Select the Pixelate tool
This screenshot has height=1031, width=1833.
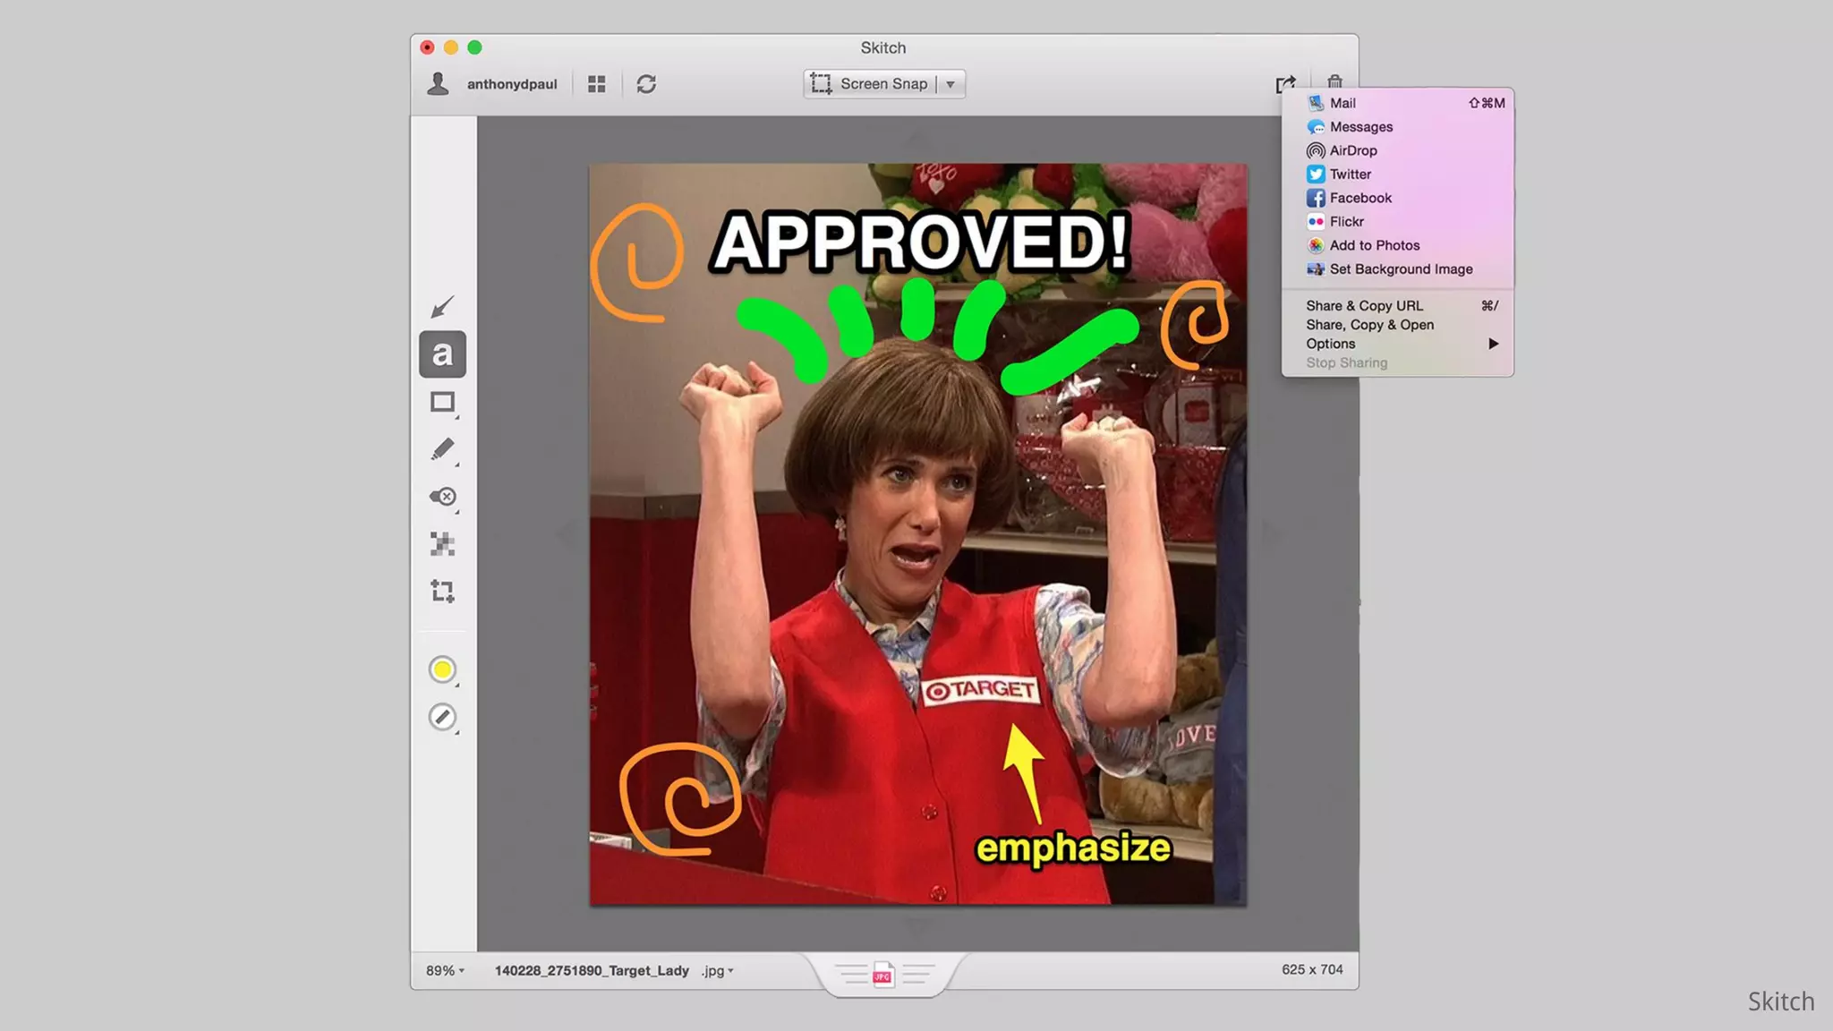pos(442,544)
